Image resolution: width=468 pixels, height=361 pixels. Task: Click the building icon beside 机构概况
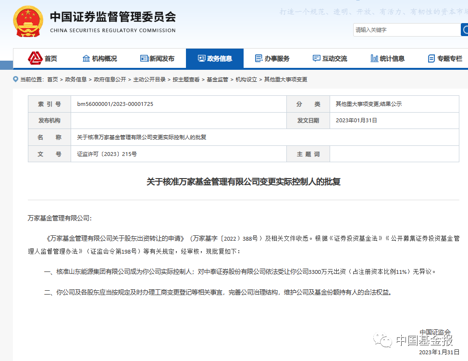[86, 58]
